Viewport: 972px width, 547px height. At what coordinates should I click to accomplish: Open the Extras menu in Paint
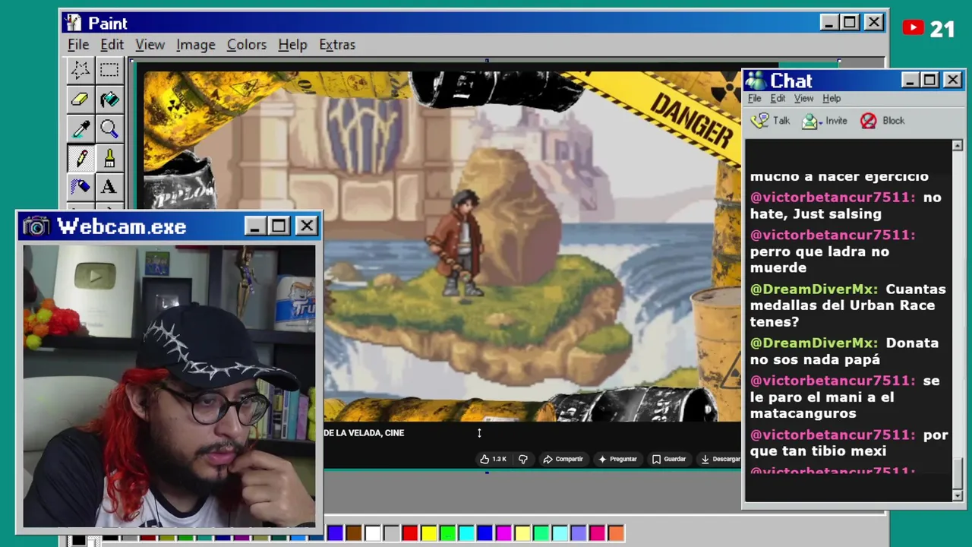click(336, 45)
